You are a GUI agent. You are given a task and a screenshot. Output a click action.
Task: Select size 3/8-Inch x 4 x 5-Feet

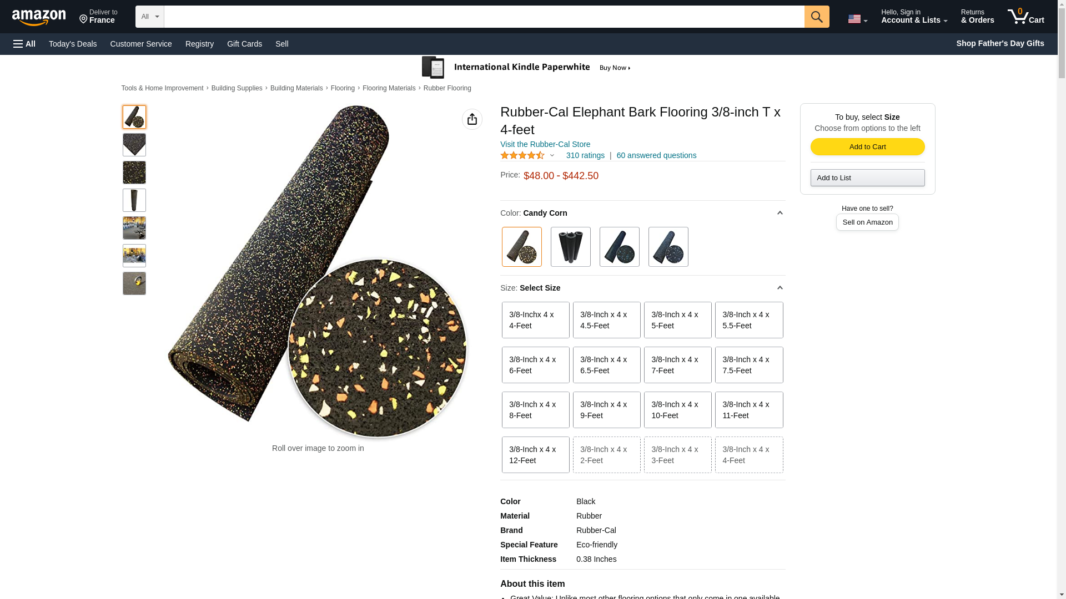click(677, 320)
